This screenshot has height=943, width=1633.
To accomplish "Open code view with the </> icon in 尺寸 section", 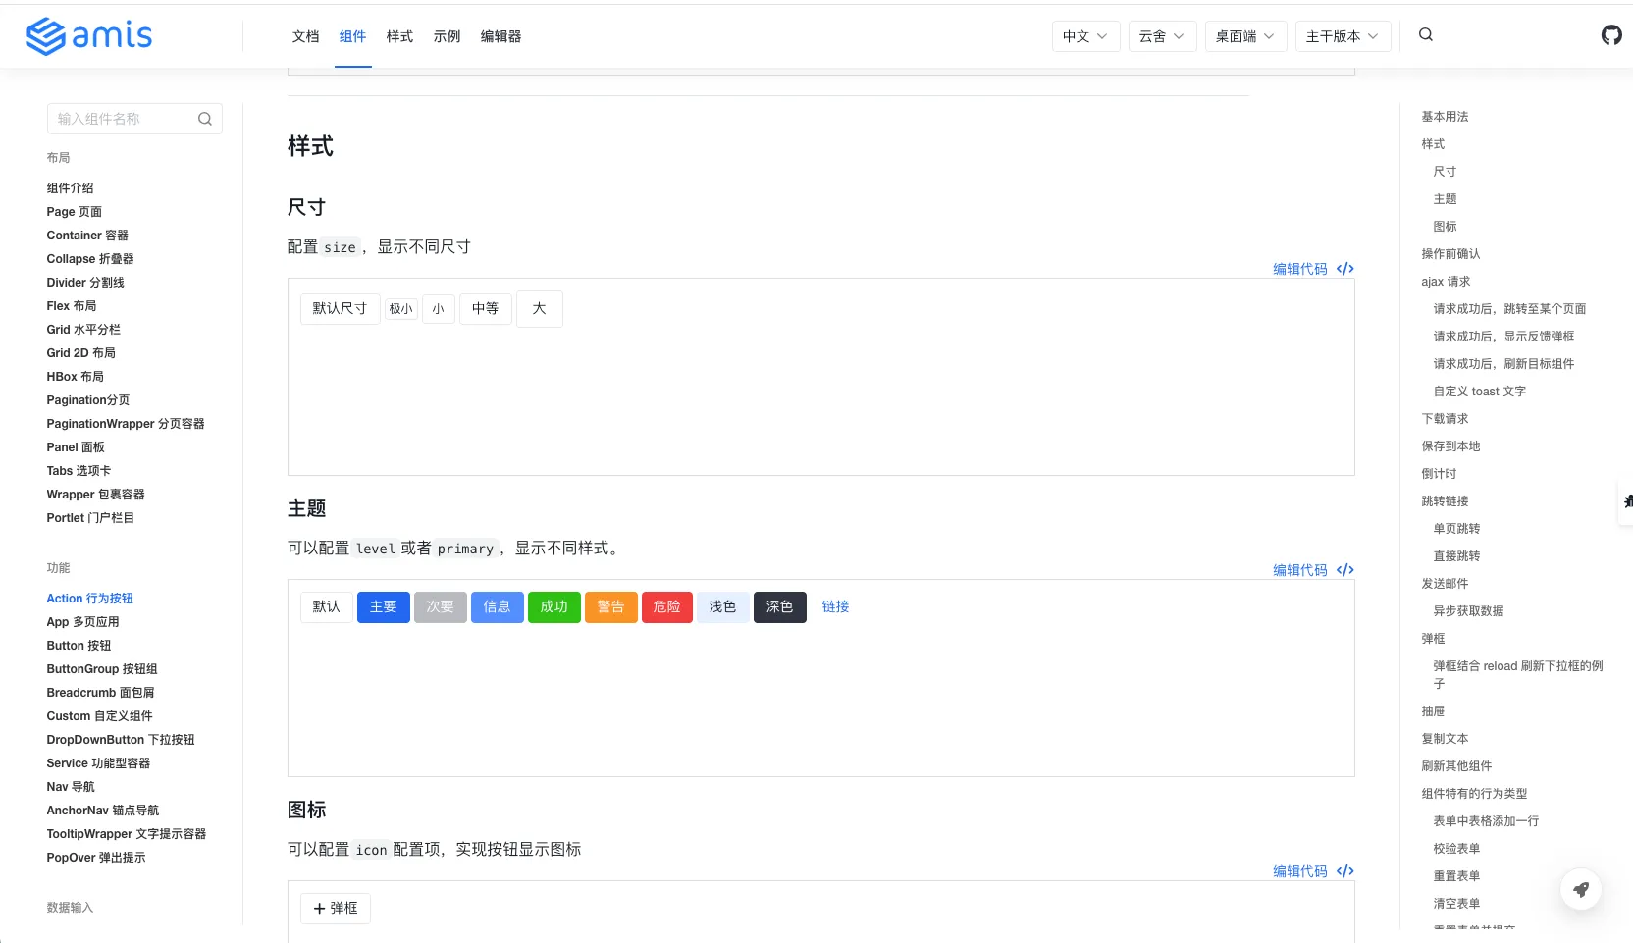I will [x=1344, y=268].
